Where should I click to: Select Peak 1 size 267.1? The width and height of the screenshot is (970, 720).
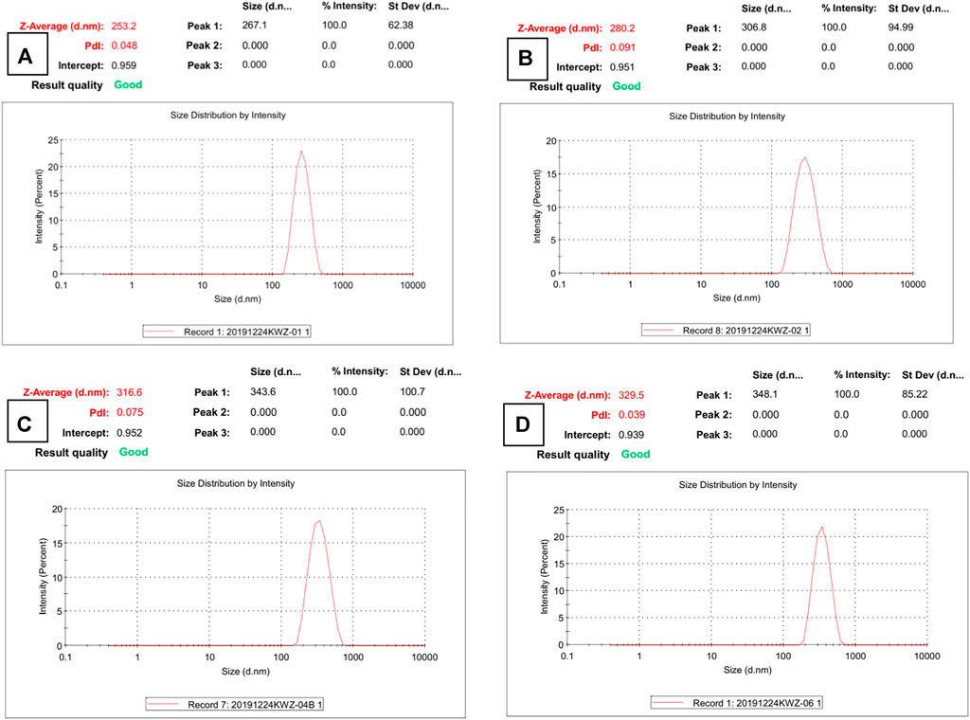[x=254, y=26]
